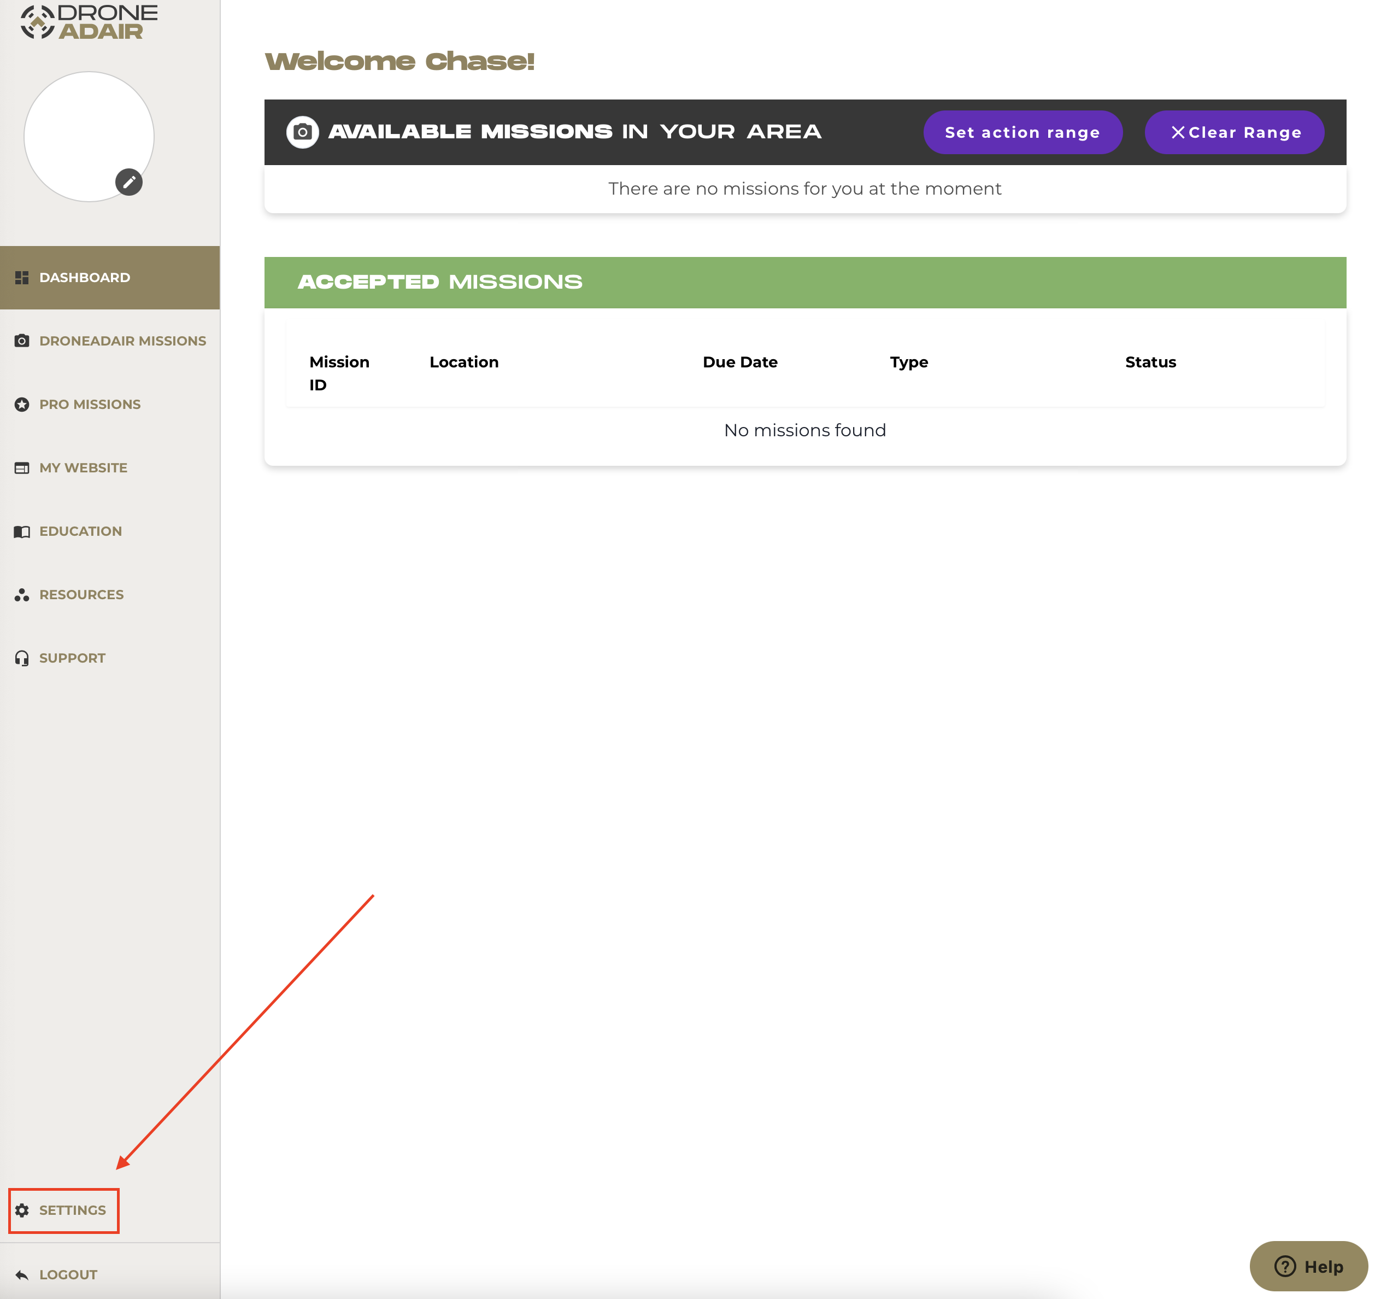Viewport: 1375px width, 1299px height.
Task: Click Set action range button
Action: coord(1022,132)
